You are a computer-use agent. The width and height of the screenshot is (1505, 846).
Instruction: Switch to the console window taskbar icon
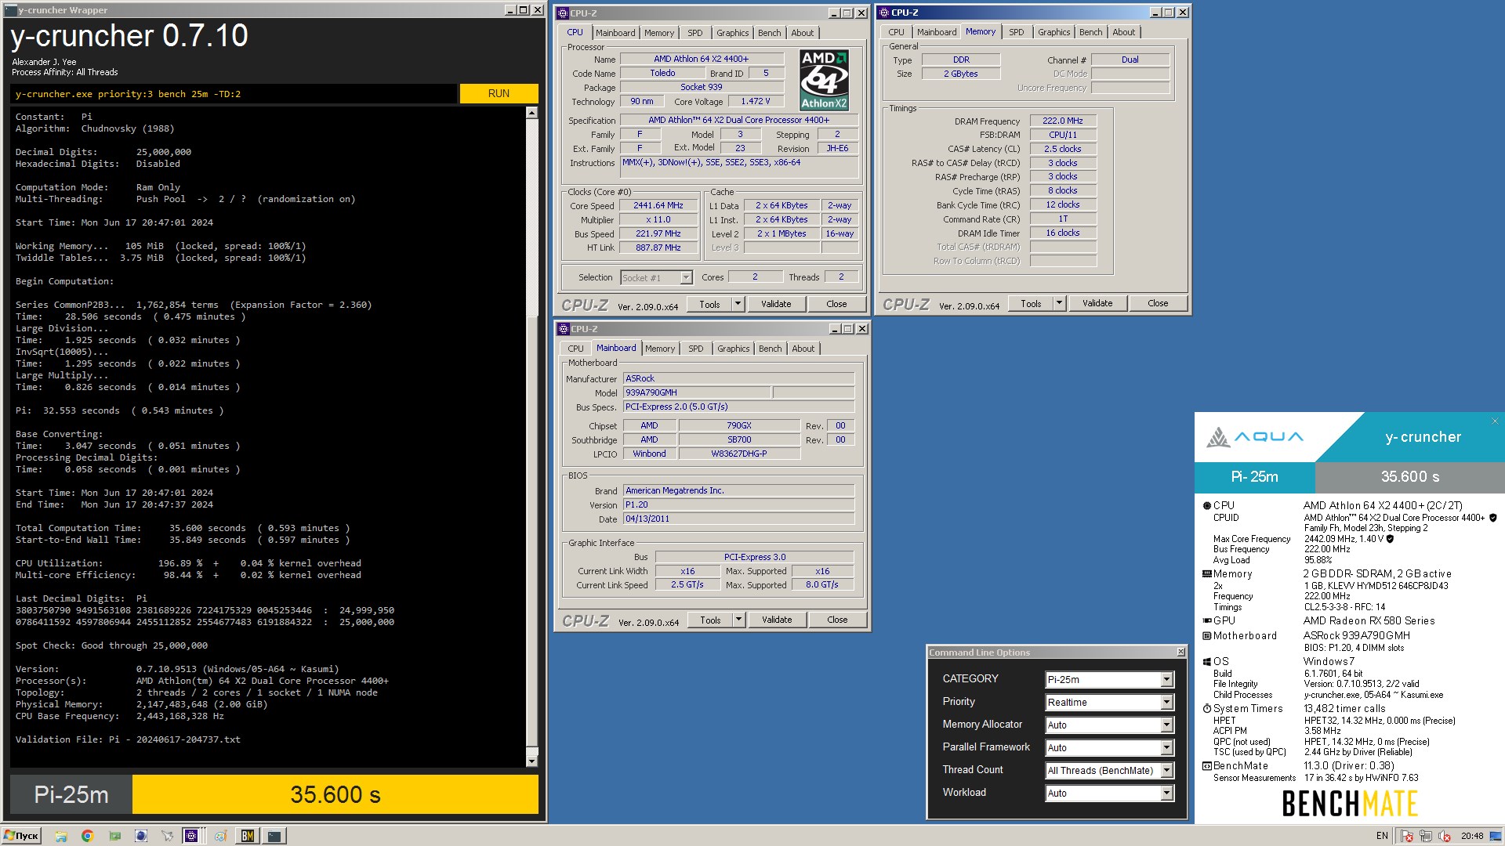pyautogui.click(x=274, y=836)
